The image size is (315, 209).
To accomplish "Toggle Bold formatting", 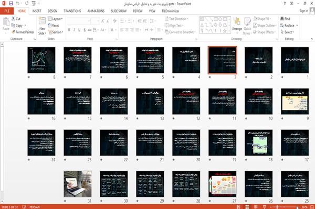I will (69, 30).
